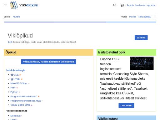The width and height of the screenshot is (160, 120).
Task: Click the star icon beside HTML
Action: pos(12,79)
